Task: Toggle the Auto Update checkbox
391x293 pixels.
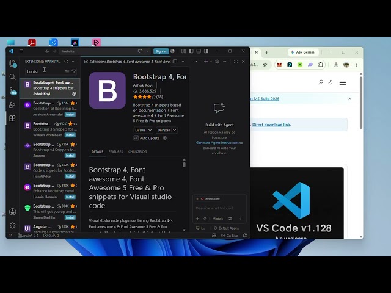Action: pos(136,138)
